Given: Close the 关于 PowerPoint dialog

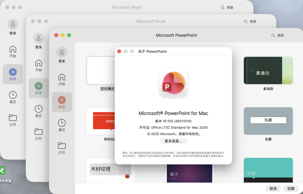Looking at the screenshot, I should click(119, 51).
